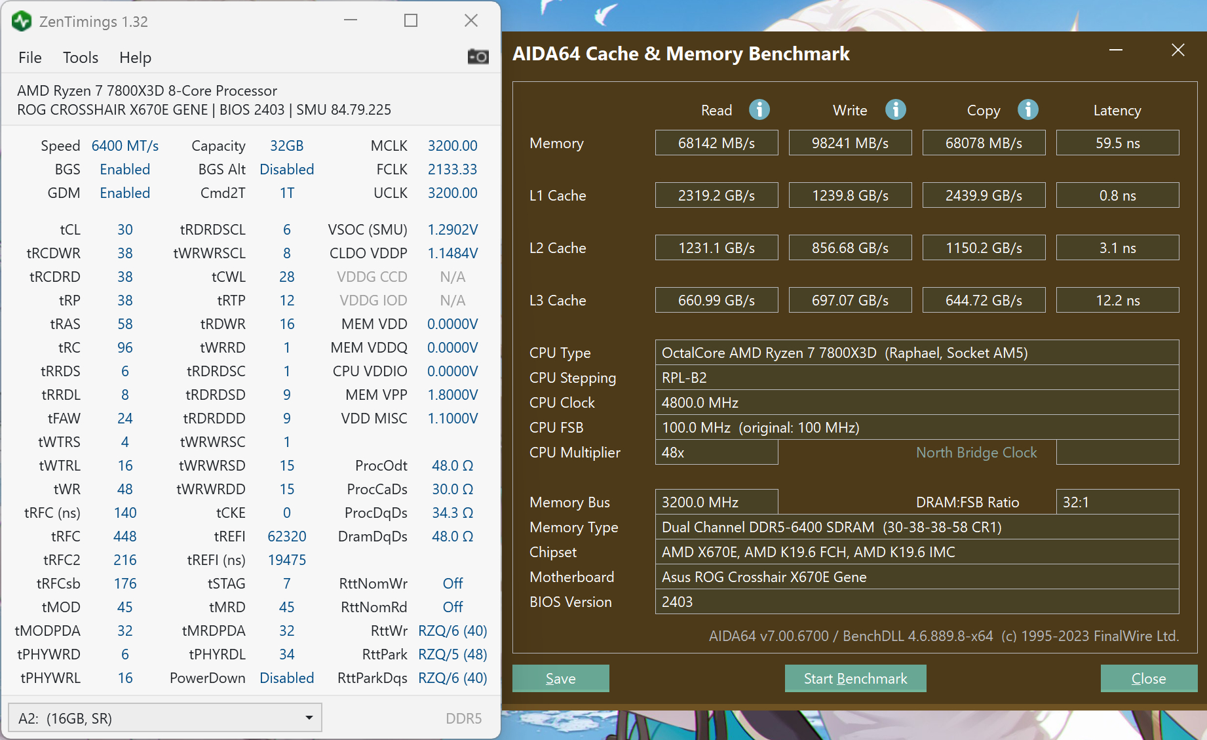
Task: Click the GDM value Enabled
Action: pos(125,193)
